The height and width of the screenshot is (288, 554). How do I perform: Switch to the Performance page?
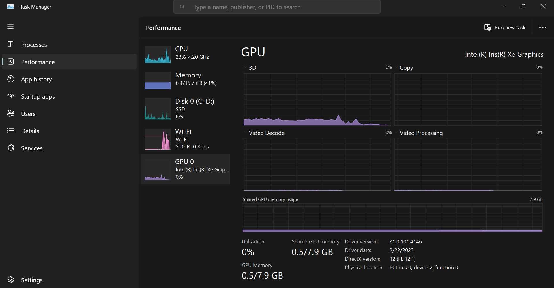coord(69,62)
